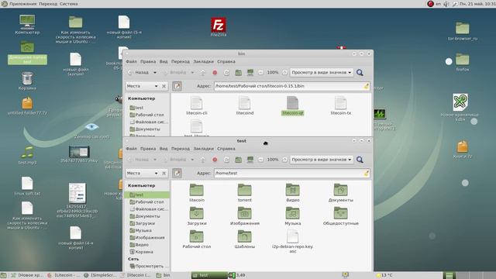Image resolution: width=496 pixels, height=279 pixels.
Task: Select the litecoind file
Action: coord(245,106)
